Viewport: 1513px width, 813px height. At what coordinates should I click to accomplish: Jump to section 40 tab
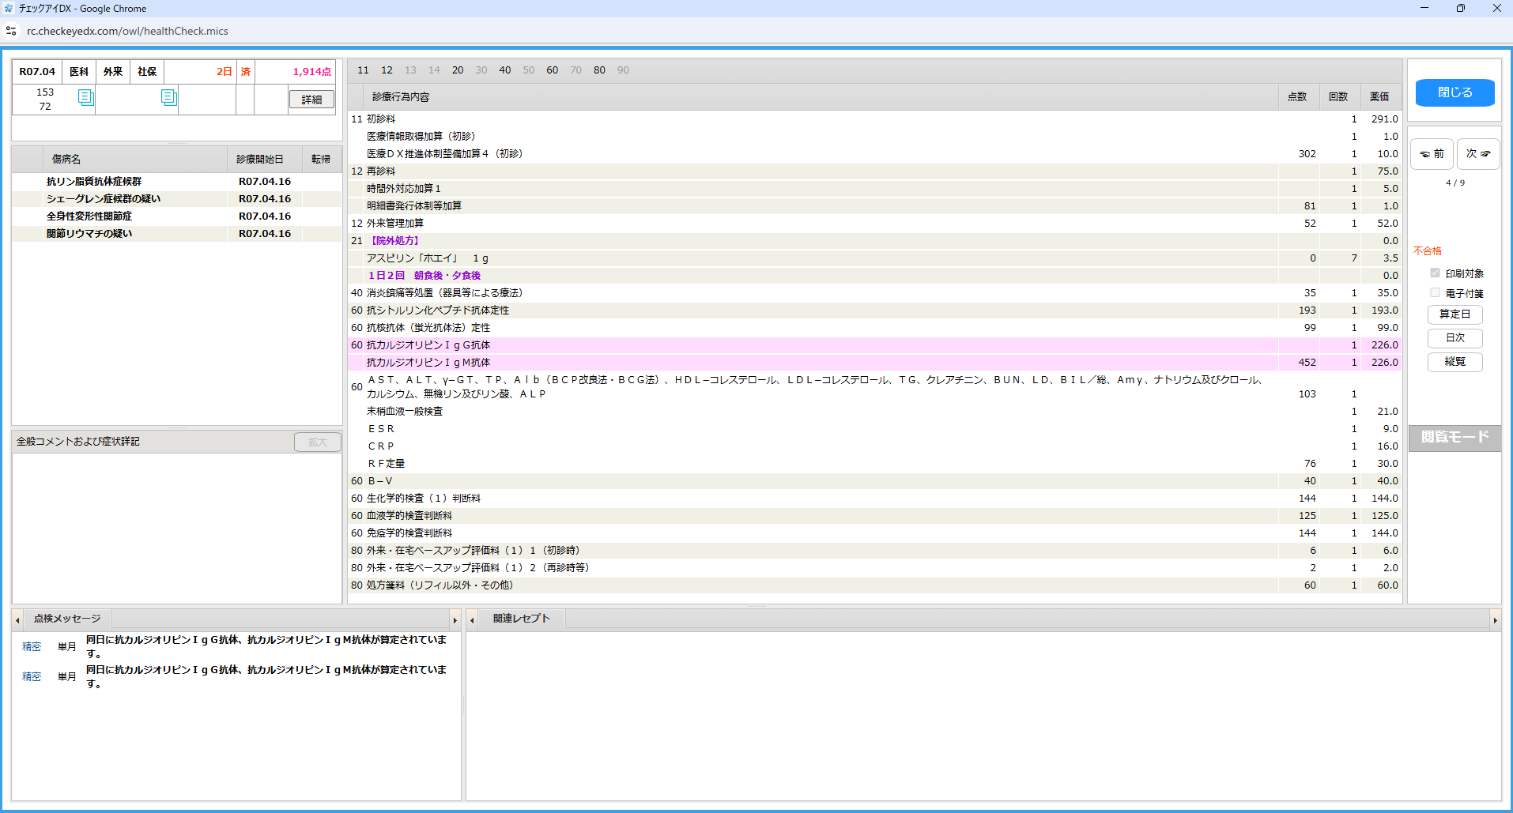click(505, 70)
